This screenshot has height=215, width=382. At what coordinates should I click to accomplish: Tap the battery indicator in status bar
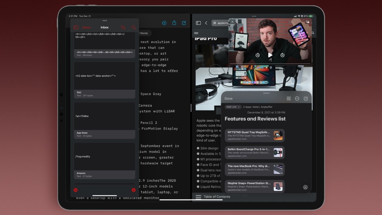(x=311, y=16)
